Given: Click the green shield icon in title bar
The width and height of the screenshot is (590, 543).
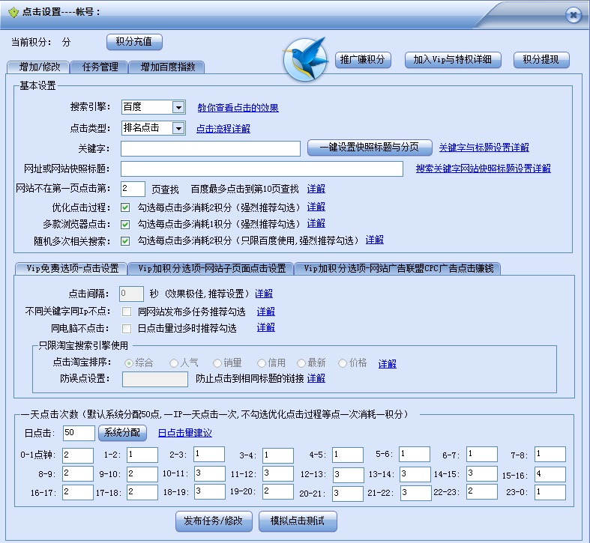Looking at the screenshot, I should [13, 13].
